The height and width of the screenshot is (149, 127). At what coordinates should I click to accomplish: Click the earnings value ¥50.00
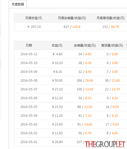pos(57,81)
